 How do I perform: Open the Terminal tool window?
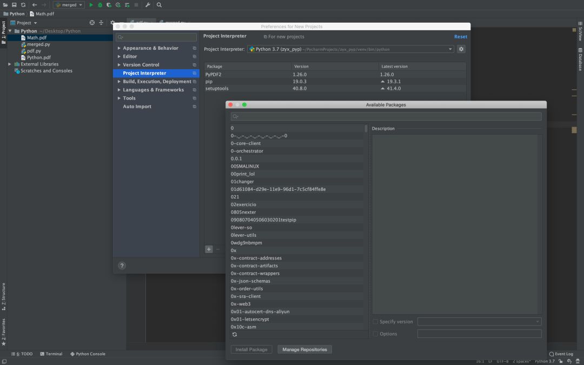click(x=51, y=354)
